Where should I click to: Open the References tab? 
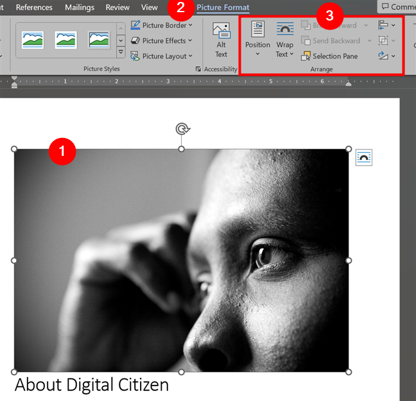click(34, 7)
